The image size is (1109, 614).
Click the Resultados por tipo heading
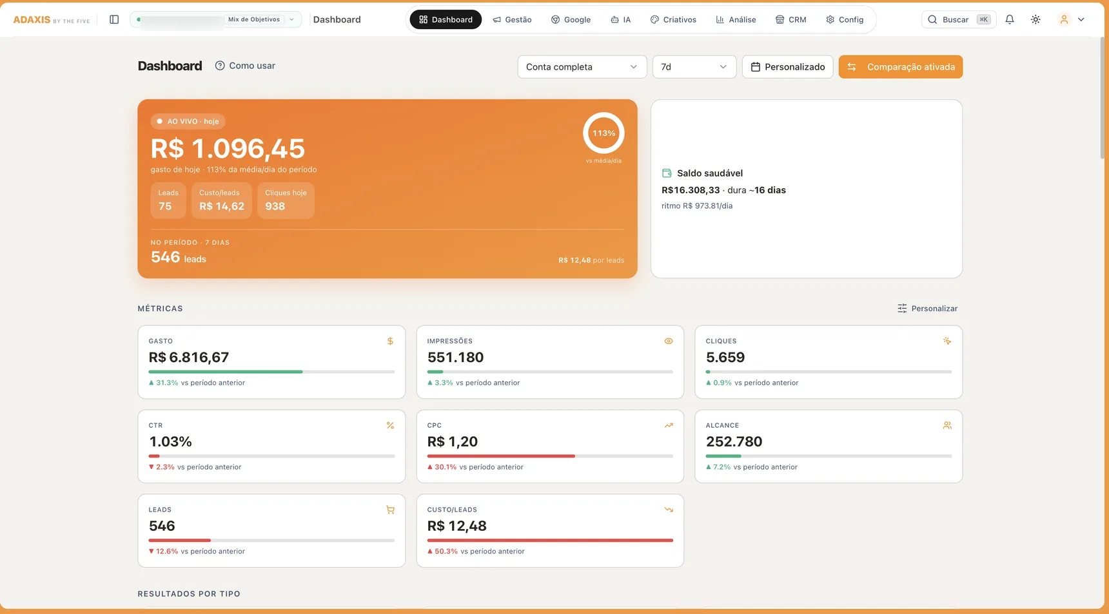coord(189,594)
